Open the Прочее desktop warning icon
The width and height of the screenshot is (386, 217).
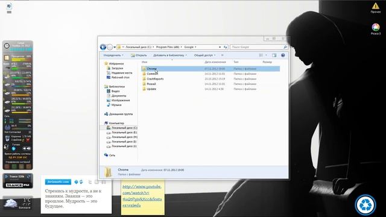tap(376, 8)
